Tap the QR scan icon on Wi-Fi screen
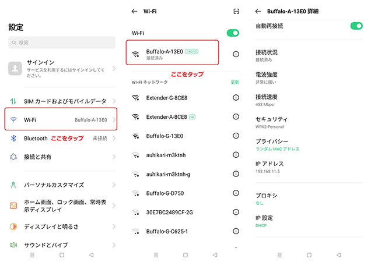The image size is (371, 262). pos(236,11)
